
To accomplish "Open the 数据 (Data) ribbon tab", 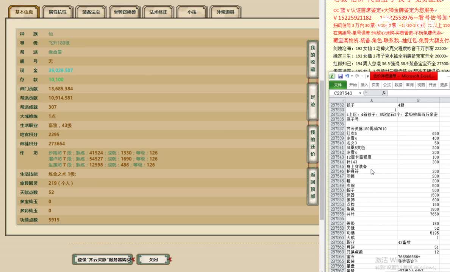I will point(398,85).
